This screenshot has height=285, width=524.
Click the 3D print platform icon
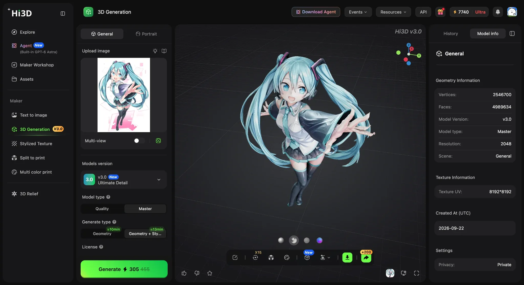[x=323, y=258]
